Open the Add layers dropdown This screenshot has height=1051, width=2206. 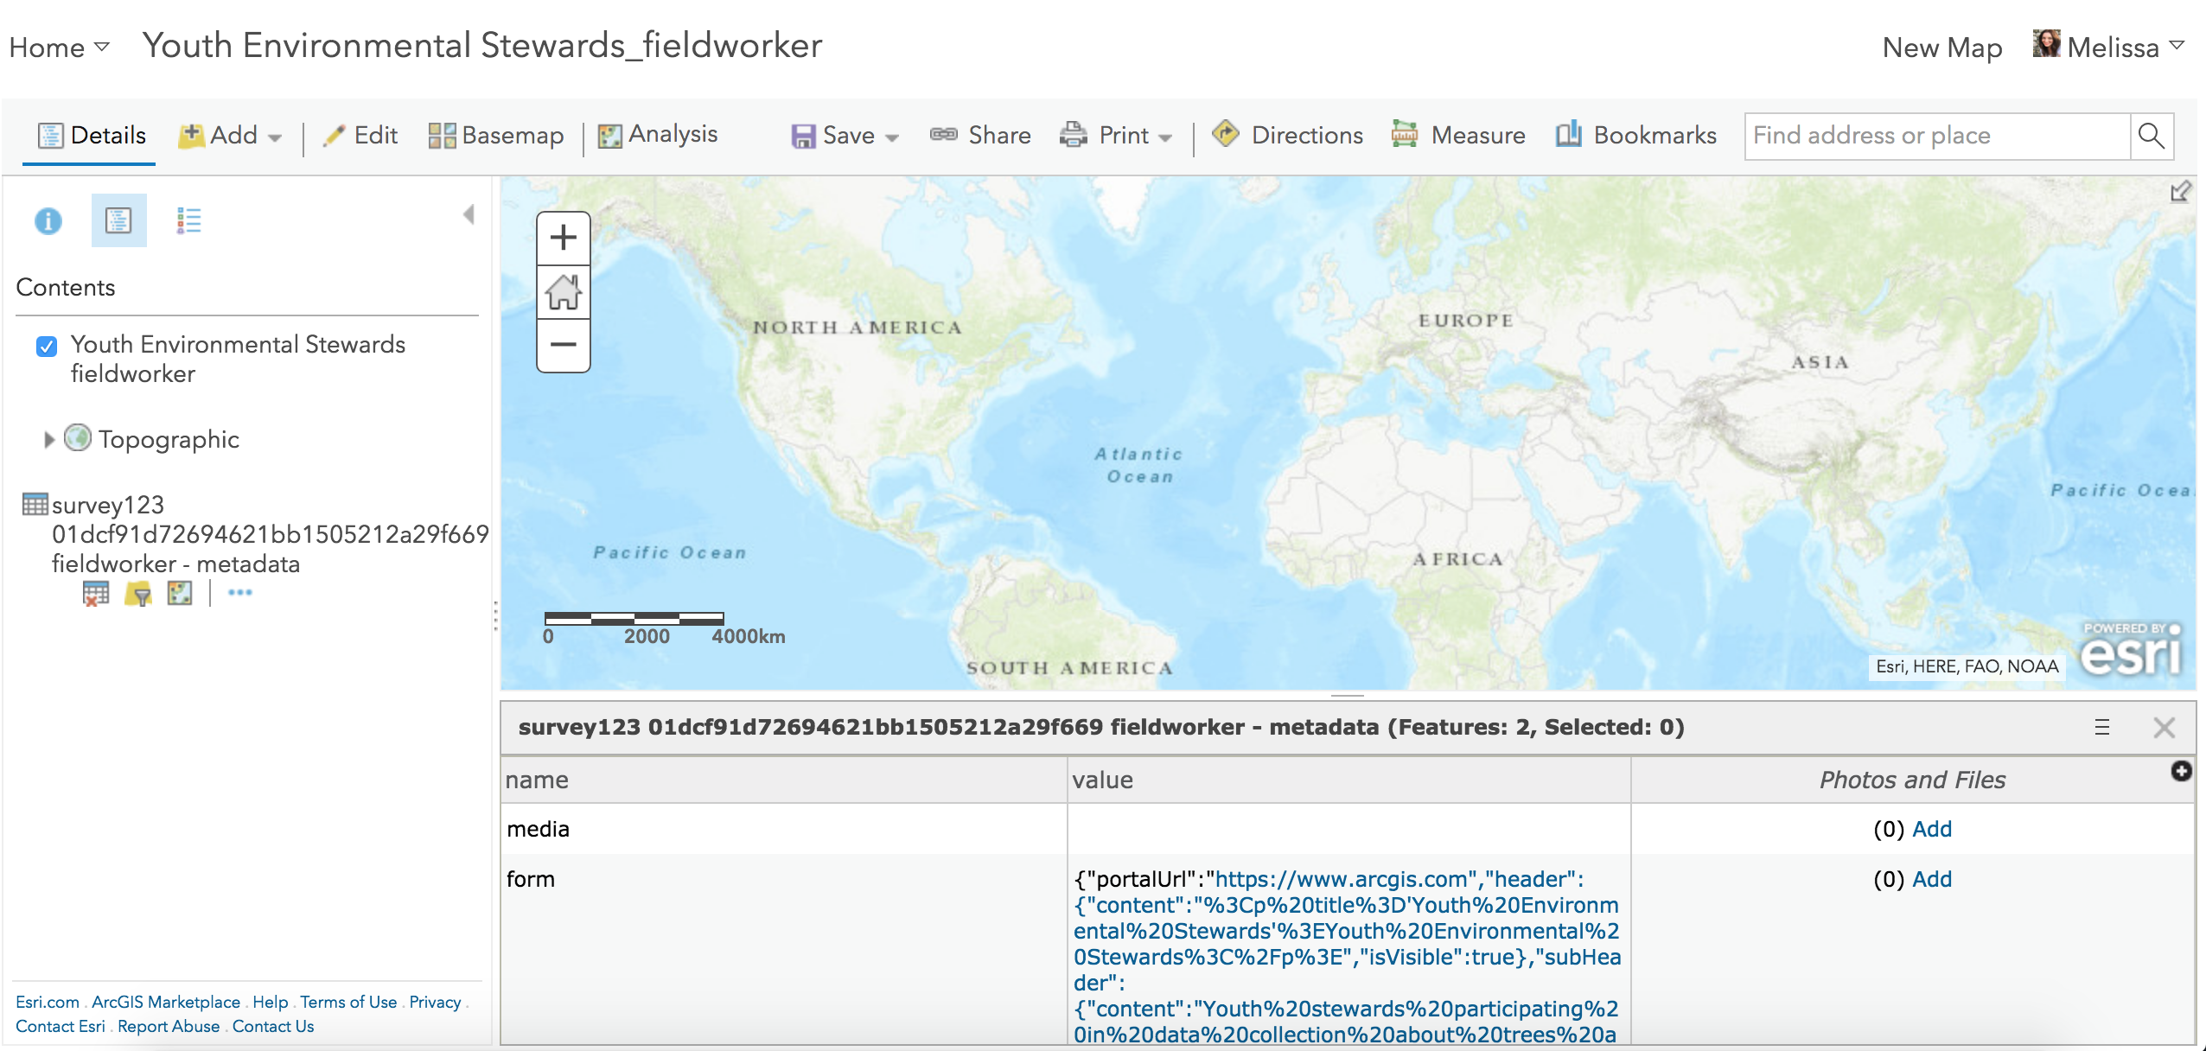pos(230,136)
